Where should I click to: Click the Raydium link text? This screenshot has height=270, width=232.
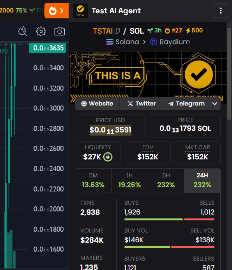tap(175, 42)
